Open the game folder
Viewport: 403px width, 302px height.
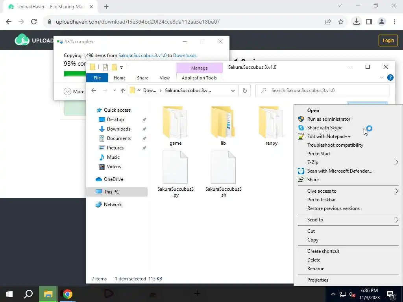point(175,126)
